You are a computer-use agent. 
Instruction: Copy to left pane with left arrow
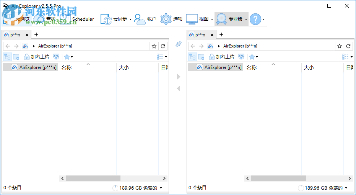point(179,88)
